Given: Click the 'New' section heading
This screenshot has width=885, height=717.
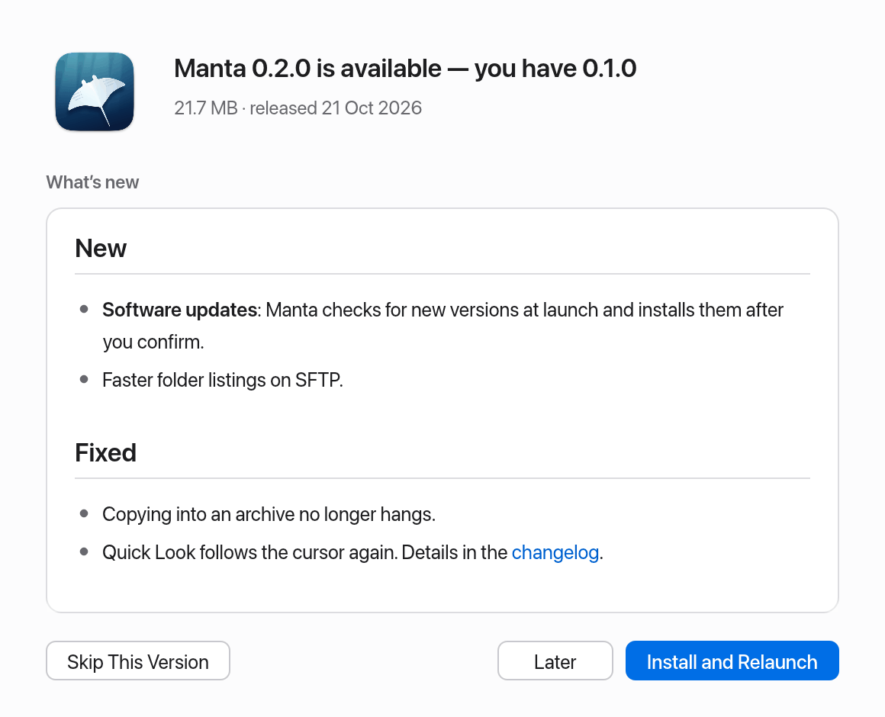Looking at the screenshot, I should coord(101,248).
